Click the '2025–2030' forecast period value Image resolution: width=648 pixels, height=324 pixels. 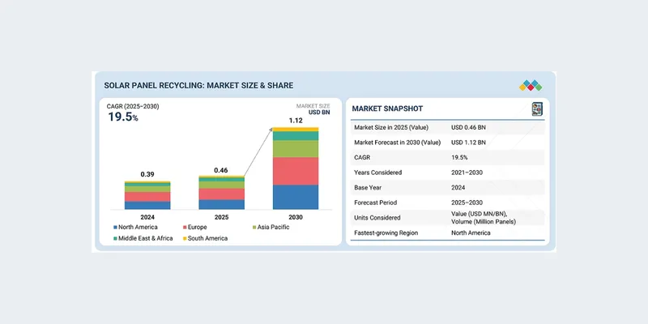point(467,202)
